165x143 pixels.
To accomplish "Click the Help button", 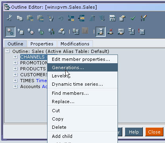I will [x=134, y=132].
